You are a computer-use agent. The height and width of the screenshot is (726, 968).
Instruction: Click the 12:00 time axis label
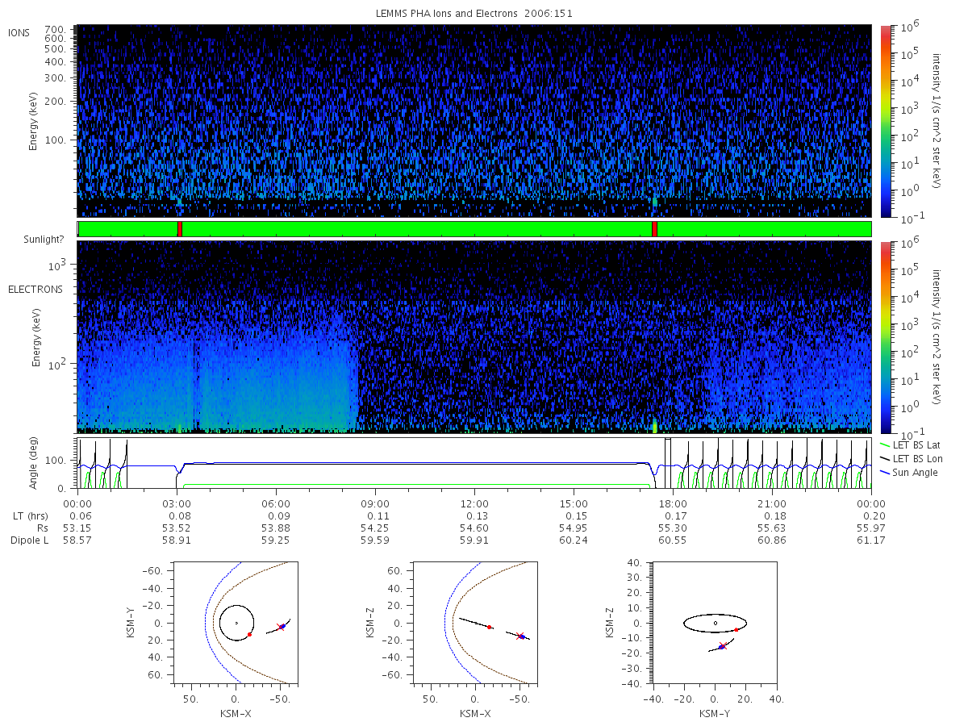[x=474, y=503]
